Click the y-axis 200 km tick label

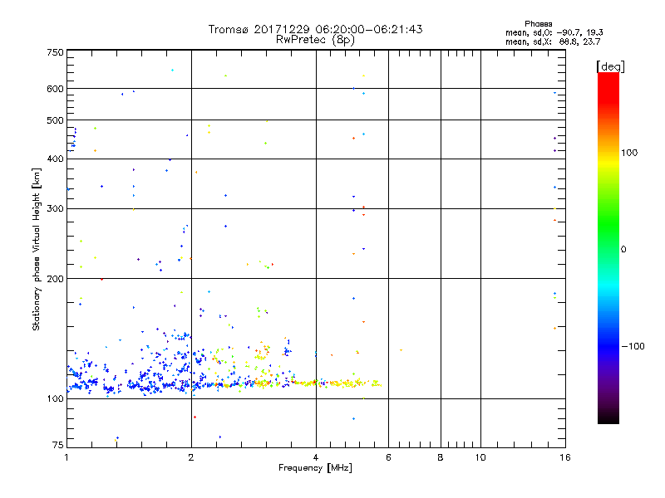click(x=55, y=279)
